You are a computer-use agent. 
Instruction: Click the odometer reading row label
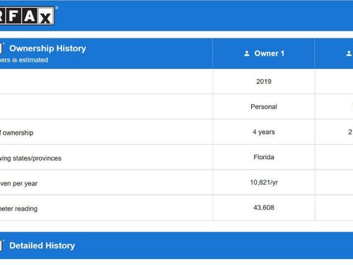tap(19, 209)
